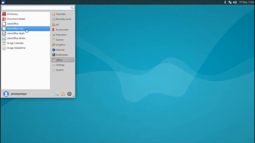This screenshot has height=143, width=255.
Task: Launch LibreOffice Writer
Action: pyautogui.click(x=25, y=39)
